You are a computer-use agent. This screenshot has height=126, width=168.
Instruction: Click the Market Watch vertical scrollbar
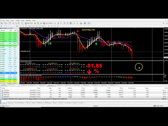click(19, 52)
